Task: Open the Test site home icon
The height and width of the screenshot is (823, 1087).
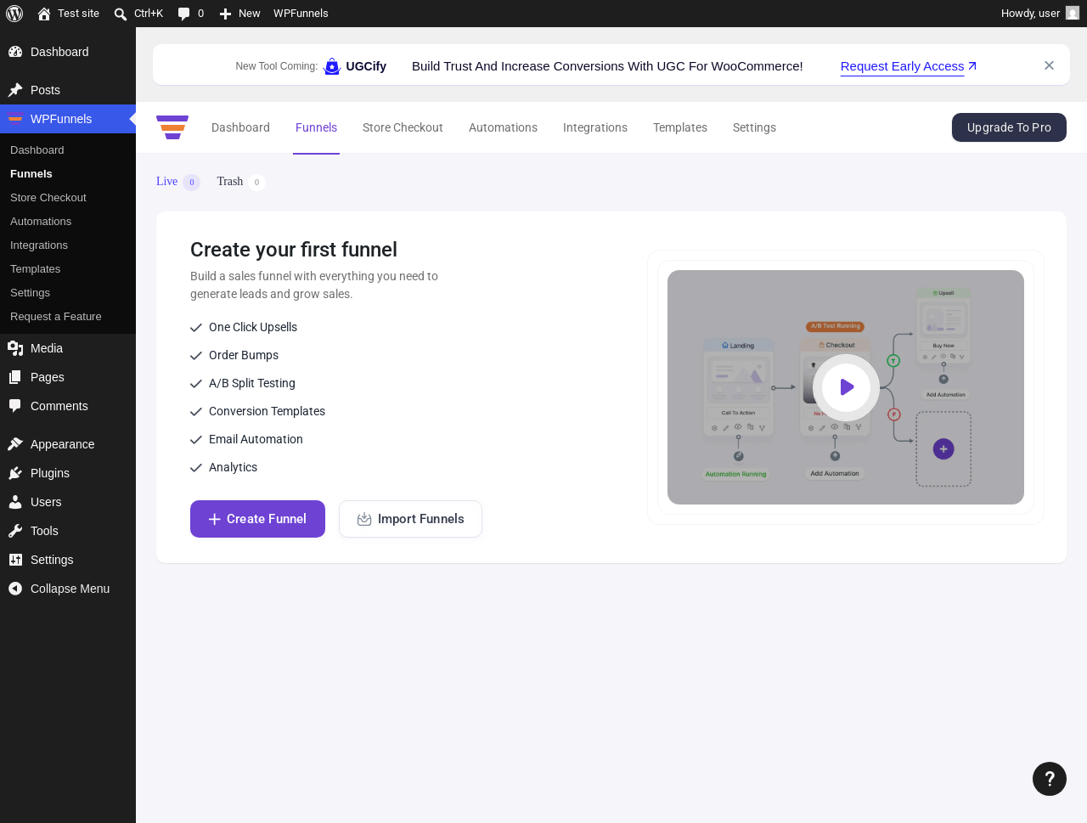Action: point(44,14)
